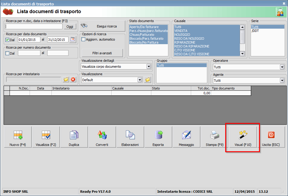This screenshot has height=196, width=288.
Task: Click Stampa (F9) printer button
Action: point(214,137)
